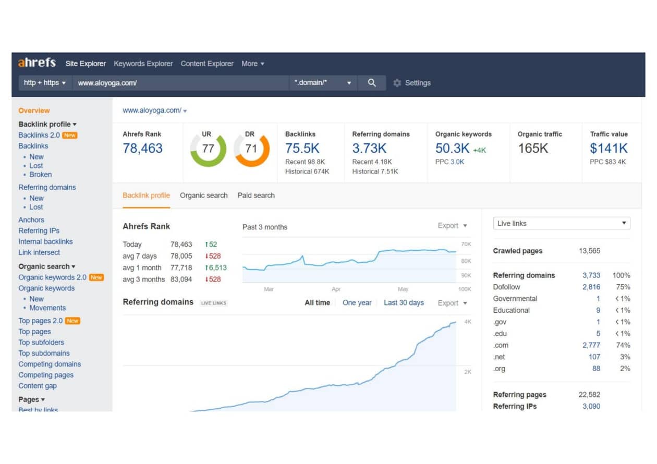Click the Historical 674K backlinks text

[307, 172]
